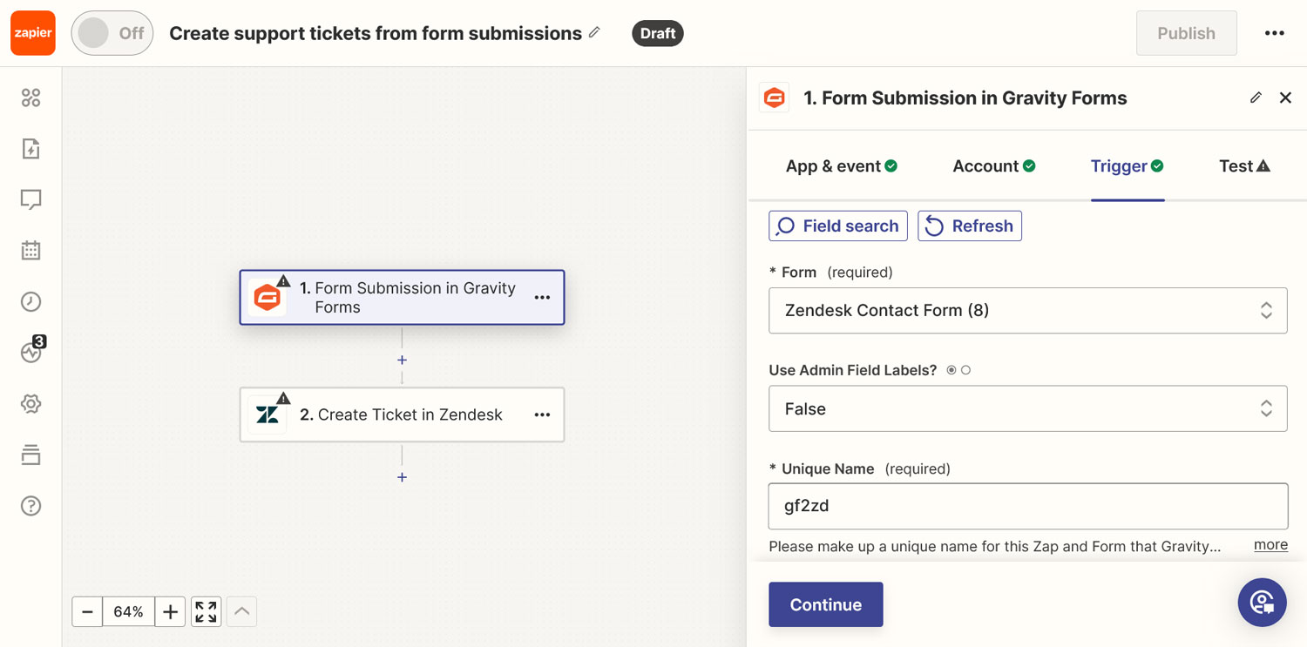Open the Zaps lightning file icon
Image resolution: width=1307 pixels, height=647 pixels.
pos(31,149)
